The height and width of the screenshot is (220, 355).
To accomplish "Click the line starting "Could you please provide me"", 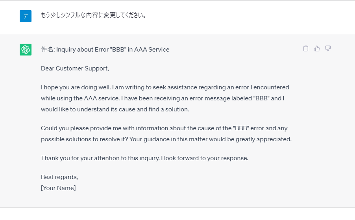I will click(x=164, y=128).
